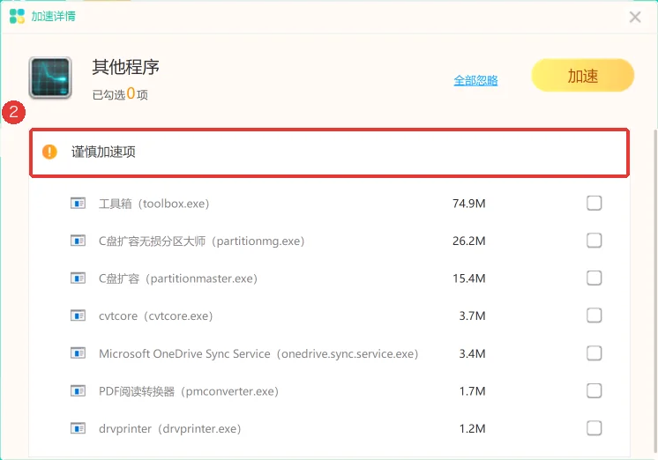Check the onedrive.sync.service.exe checkbox

pos(594,353)
